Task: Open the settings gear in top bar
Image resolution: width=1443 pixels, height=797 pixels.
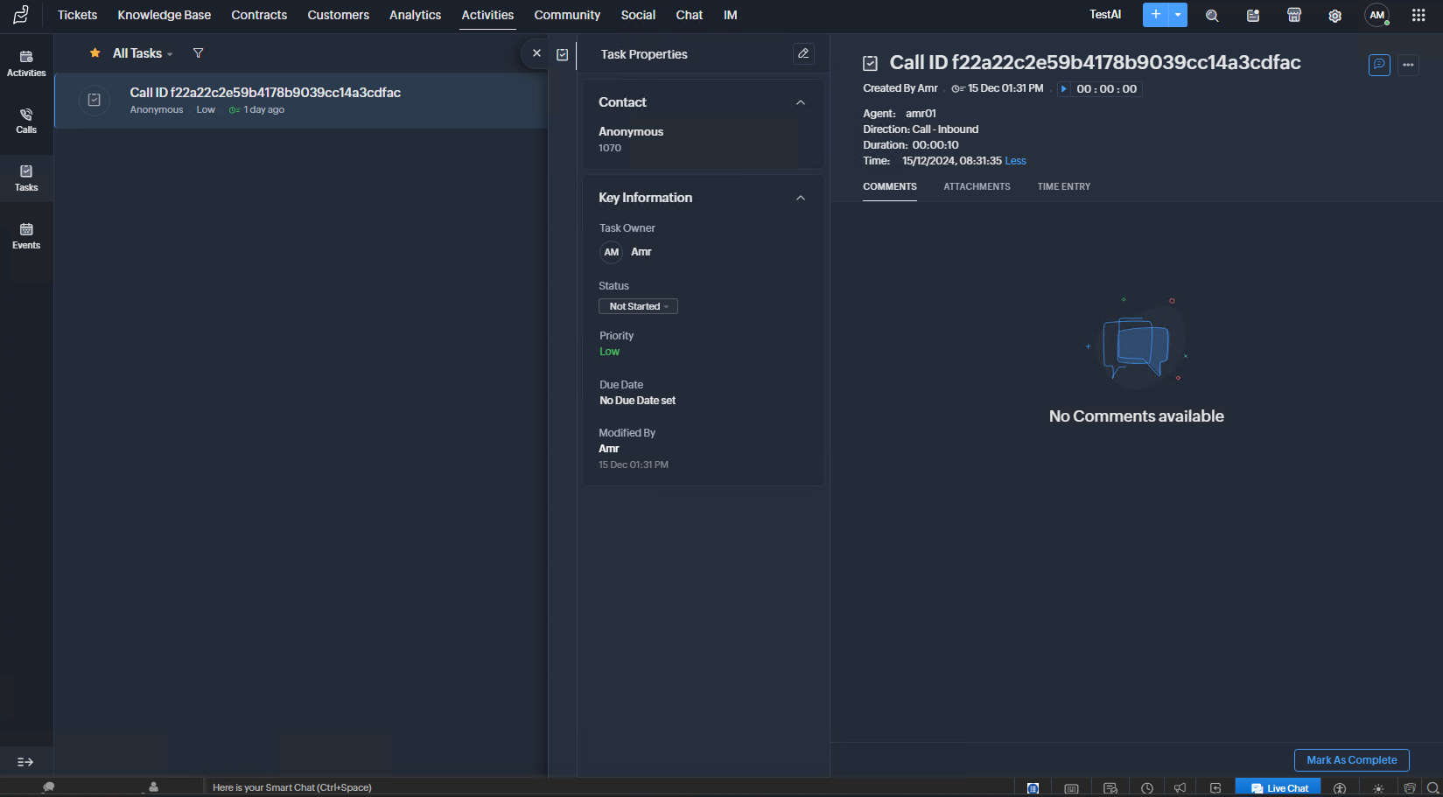Action: pyautogui.click(x=1334, y=16)
